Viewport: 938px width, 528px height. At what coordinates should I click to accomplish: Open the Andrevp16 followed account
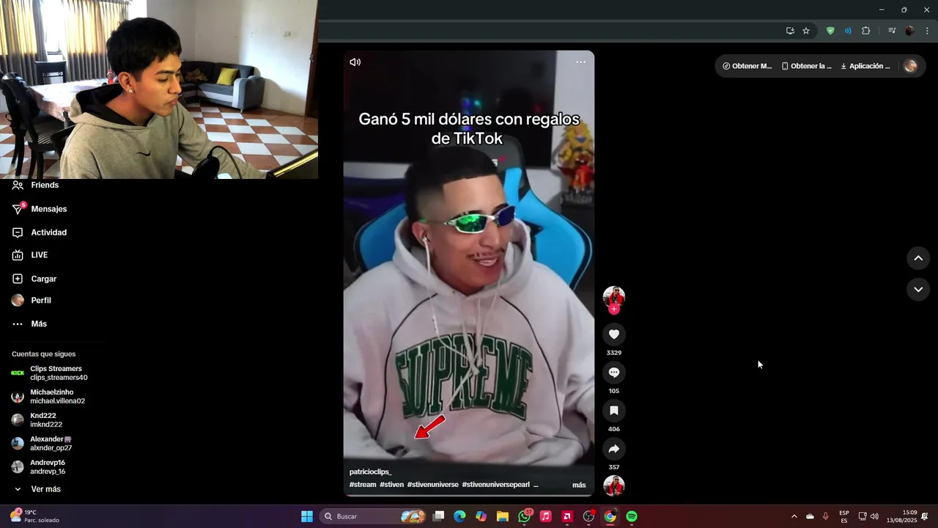[x=39, y=467]
